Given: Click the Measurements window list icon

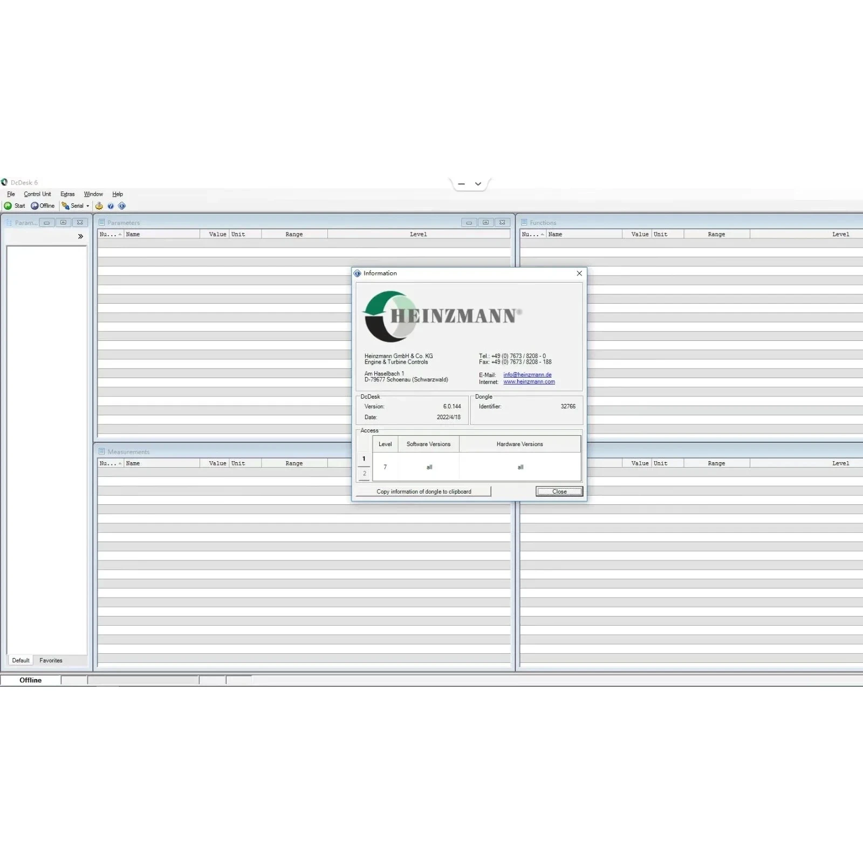Looking at the screenshot, I should coord(101,451).
